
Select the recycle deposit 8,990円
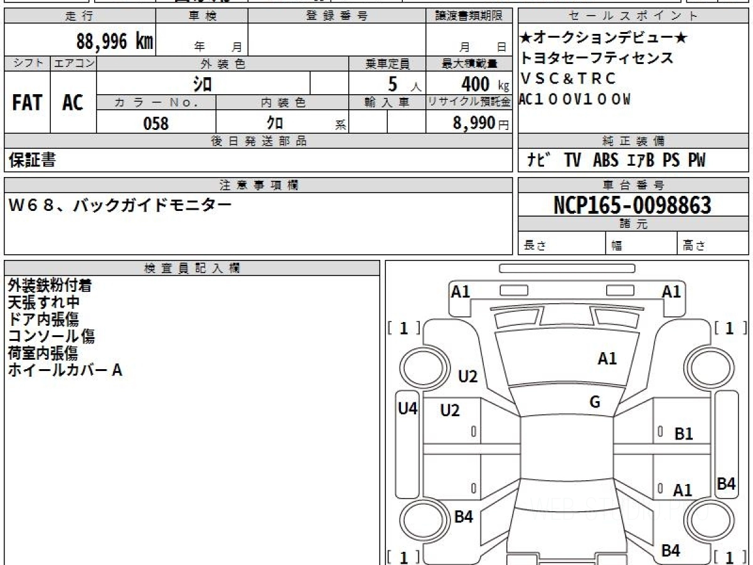coord(481,124)
